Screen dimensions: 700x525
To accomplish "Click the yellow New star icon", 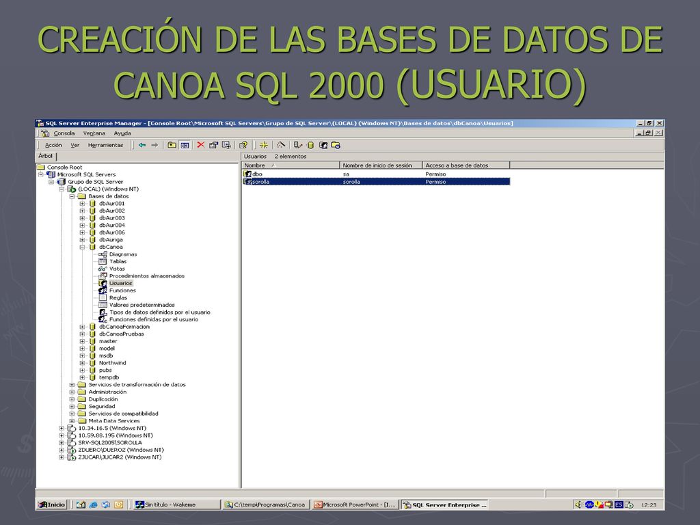I will [264, 145].
